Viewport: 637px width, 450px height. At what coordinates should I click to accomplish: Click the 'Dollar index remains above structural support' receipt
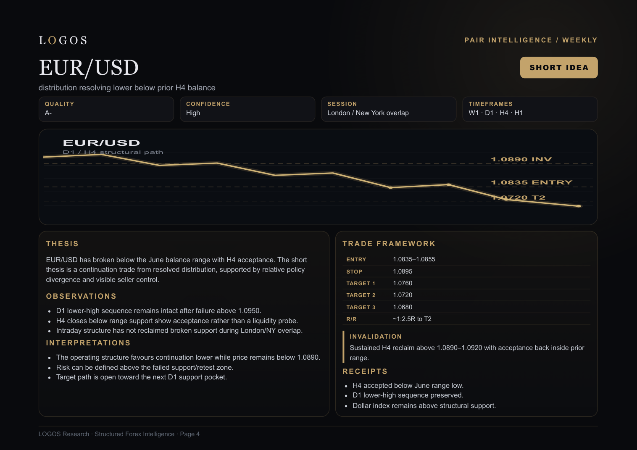click(x=424, y=406)
